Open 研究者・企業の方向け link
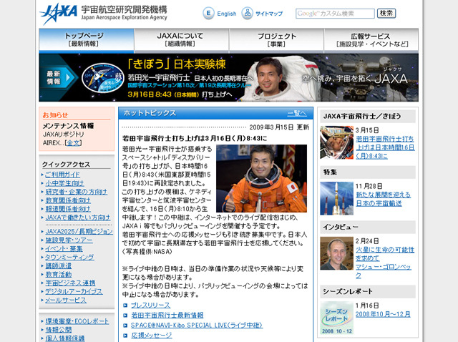The height and width of the screenshot is (342, 458). [x=77, y=192]
